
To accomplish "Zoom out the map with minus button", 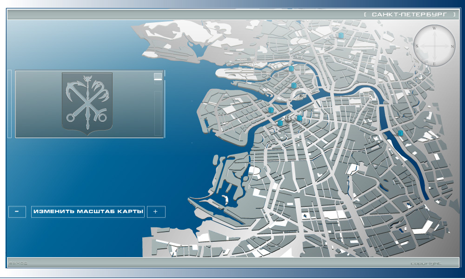I will point(17,212).
